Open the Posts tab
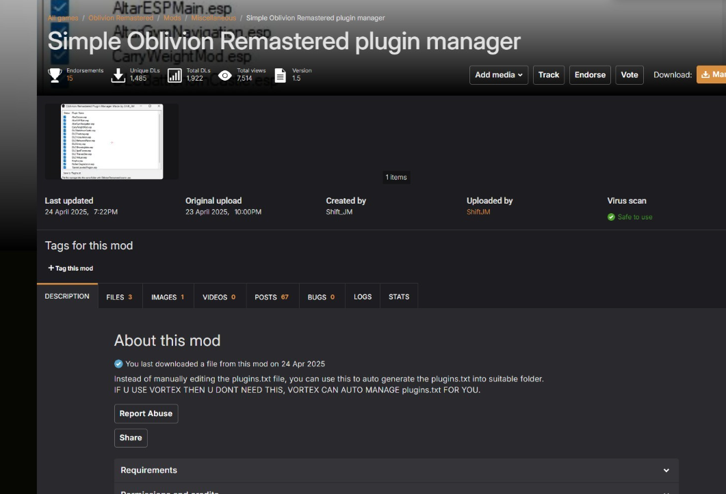This screenshot has height=494, width=726. point(272,297)
